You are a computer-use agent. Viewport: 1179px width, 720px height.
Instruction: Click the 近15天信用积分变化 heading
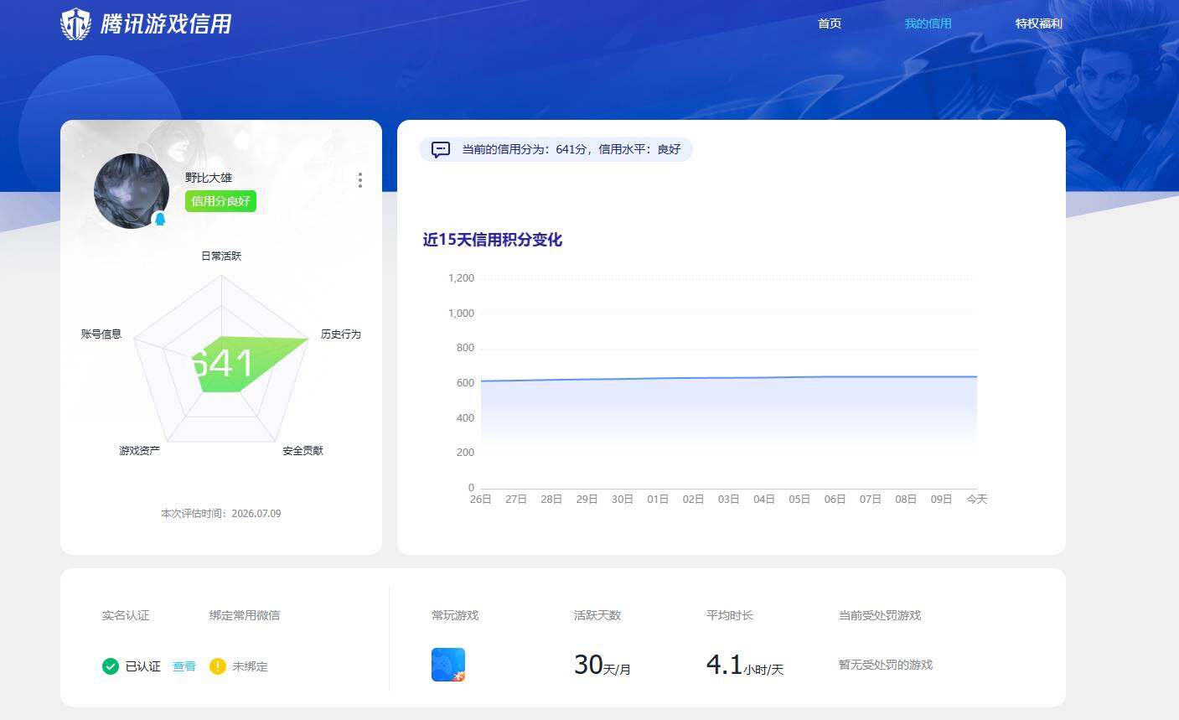click(x=493, y=240)
